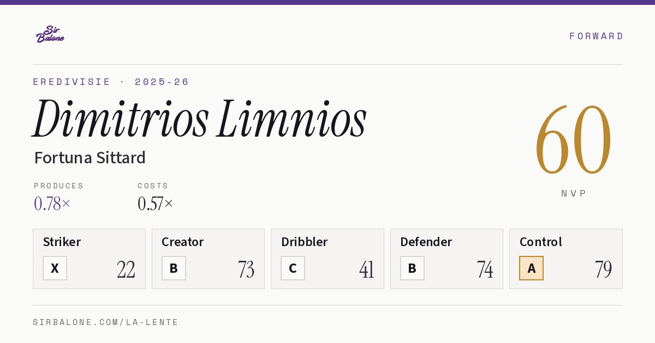Click the produces value 0.78×
This screenshot has width=655, height=343.
tap(52, 204)
